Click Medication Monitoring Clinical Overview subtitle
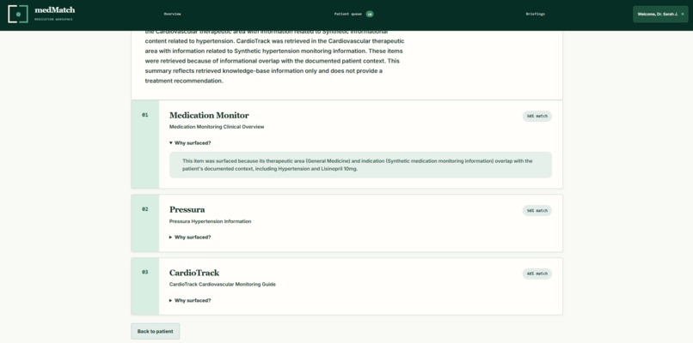This screenshot has width=693, height=343. 217,127
